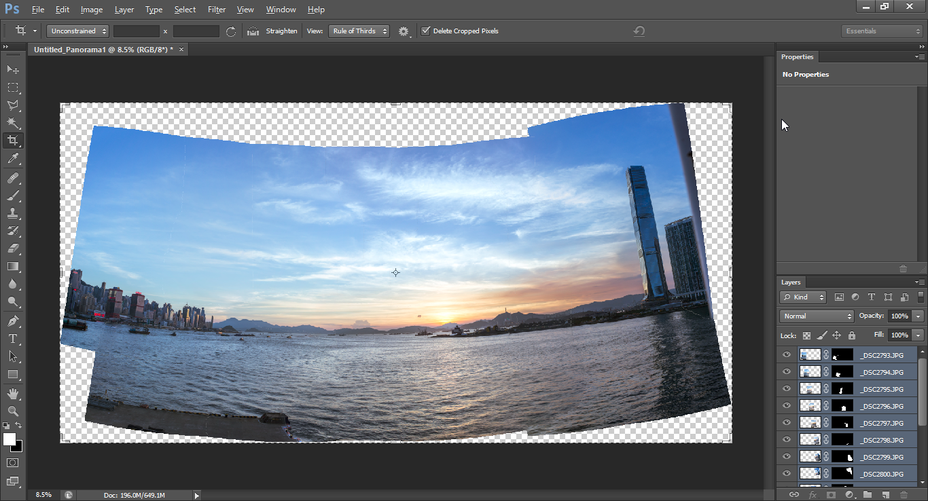Switch to the Properties panel tab
This screenshot has height=501, width=928.
(797, 57)
